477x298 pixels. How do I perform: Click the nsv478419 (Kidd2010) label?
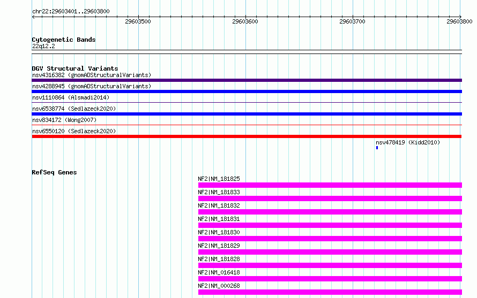point(408,142)
